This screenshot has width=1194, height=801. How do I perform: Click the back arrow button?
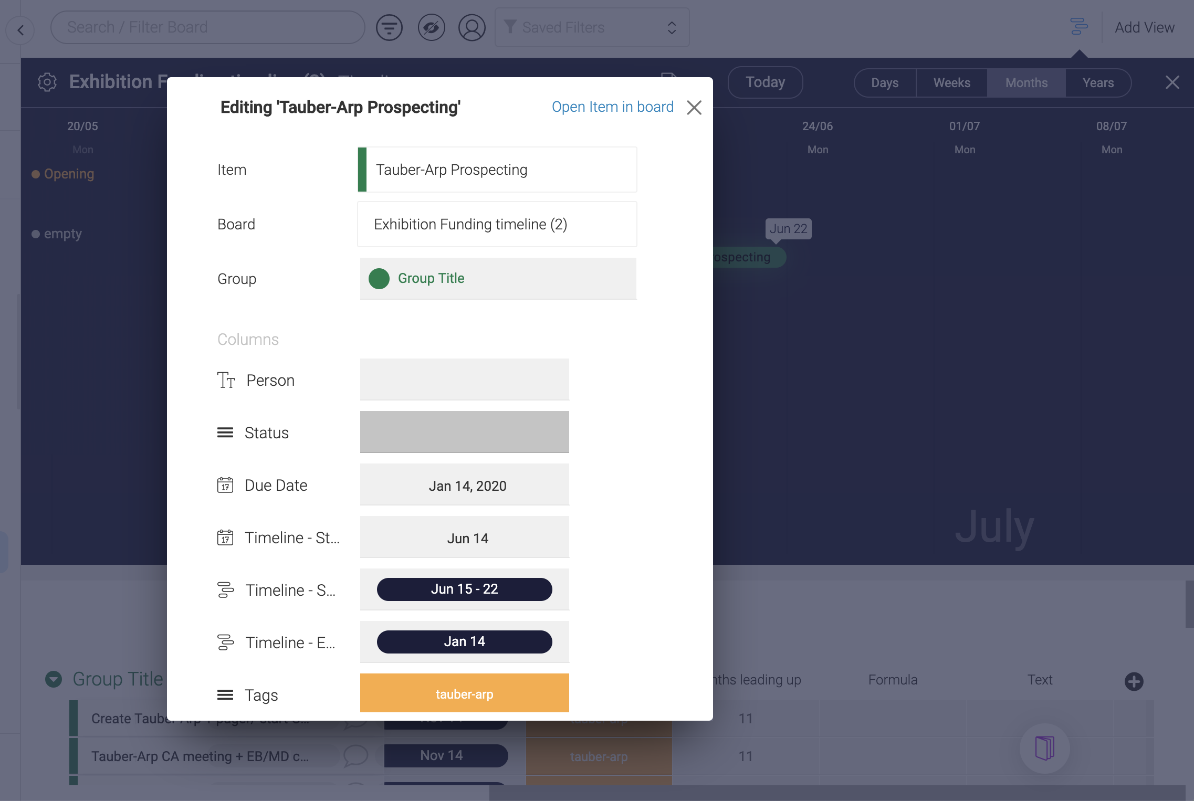(x=20, y=30)
